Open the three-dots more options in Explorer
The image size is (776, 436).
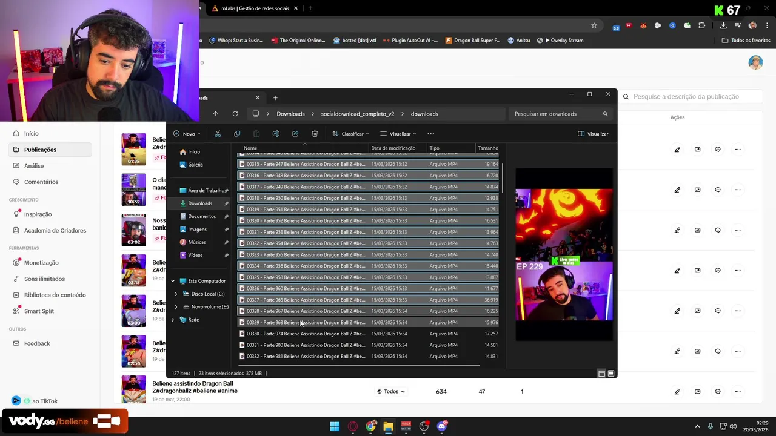(x=430, y=134)
